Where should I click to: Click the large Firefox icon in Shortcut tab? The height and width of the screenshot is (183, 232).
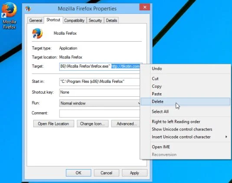point(37,33)
